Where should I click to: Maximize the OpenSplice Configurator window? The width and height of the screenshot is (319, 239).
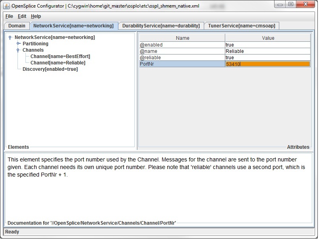coord(291,4)
